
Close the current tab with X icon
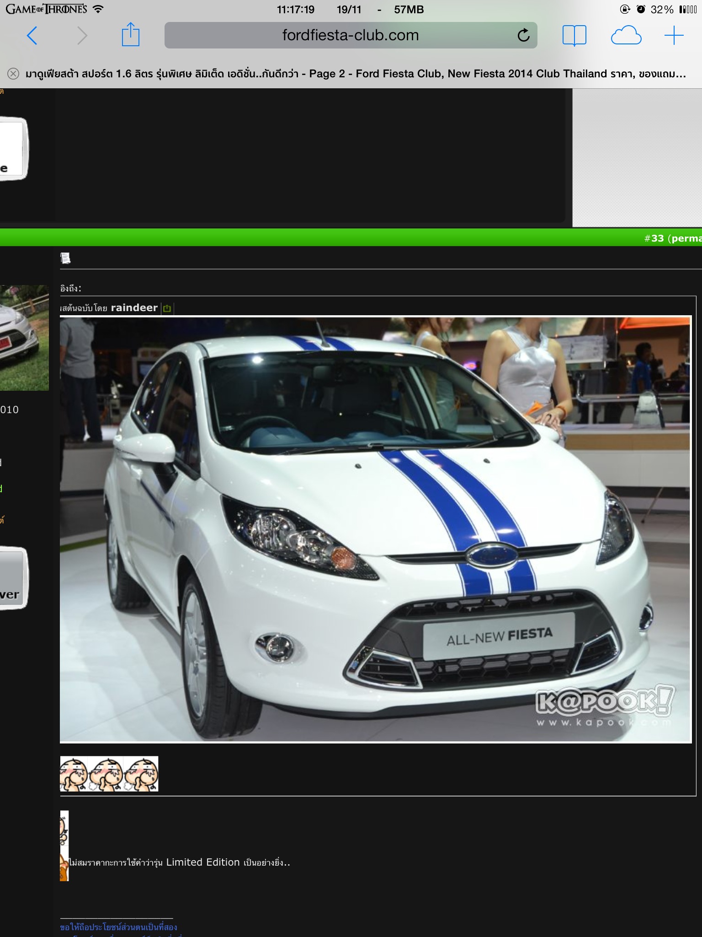(13, 74)
